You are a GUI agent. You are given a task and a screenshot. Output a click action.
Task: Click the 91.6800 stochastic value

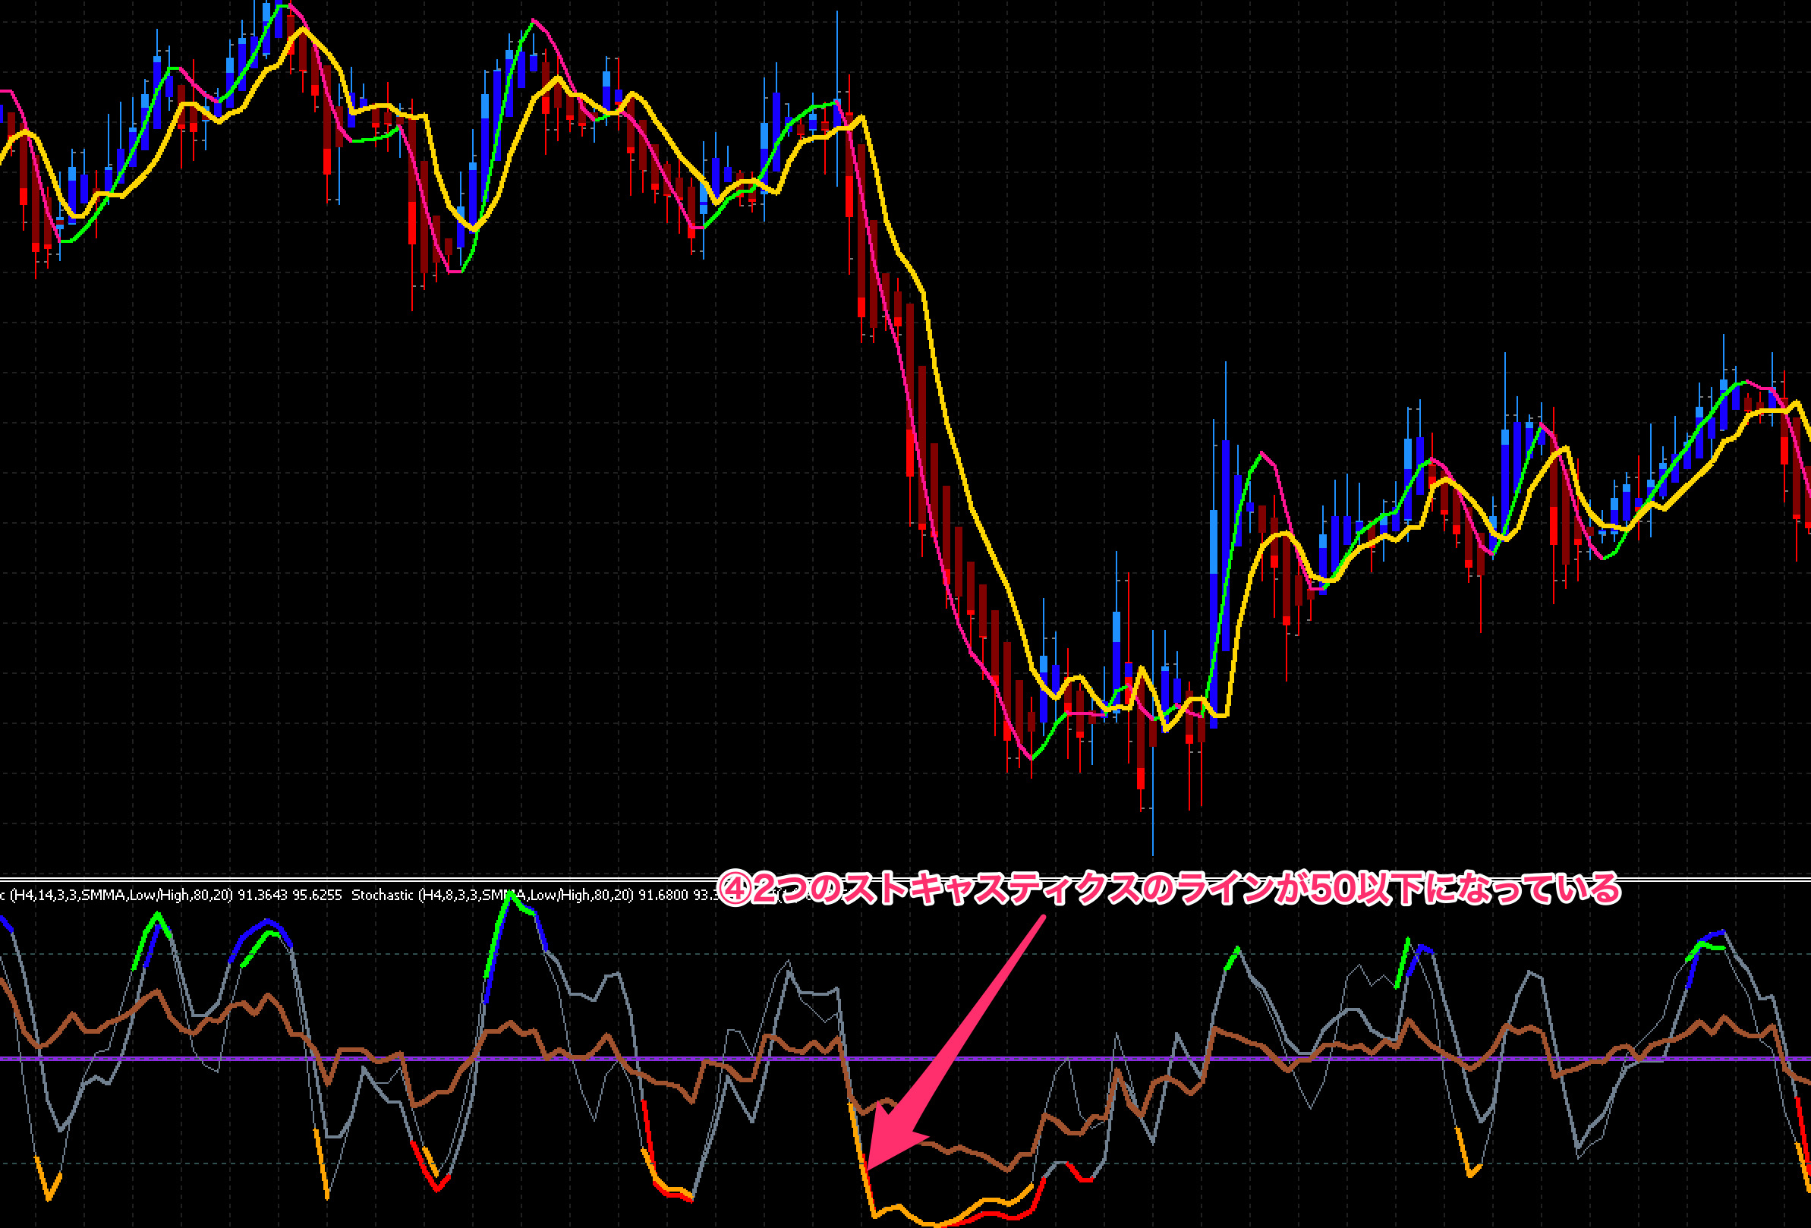tap(663, 896)
